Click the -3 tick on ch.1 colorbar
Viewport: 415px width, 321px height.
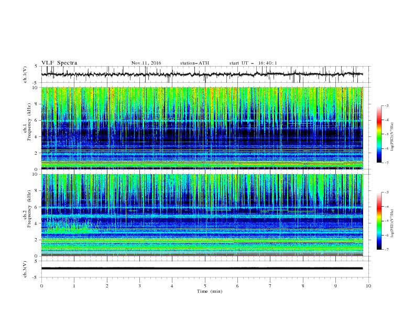[386, 105]
